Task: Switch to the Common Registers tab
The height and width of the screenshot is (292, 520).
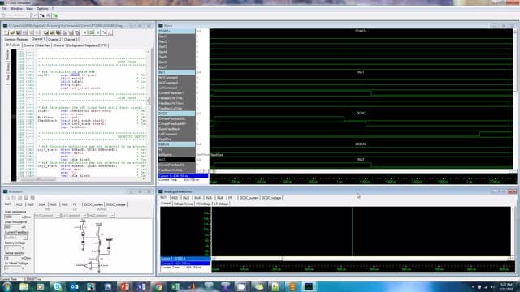Action: (x=16, y=40)
